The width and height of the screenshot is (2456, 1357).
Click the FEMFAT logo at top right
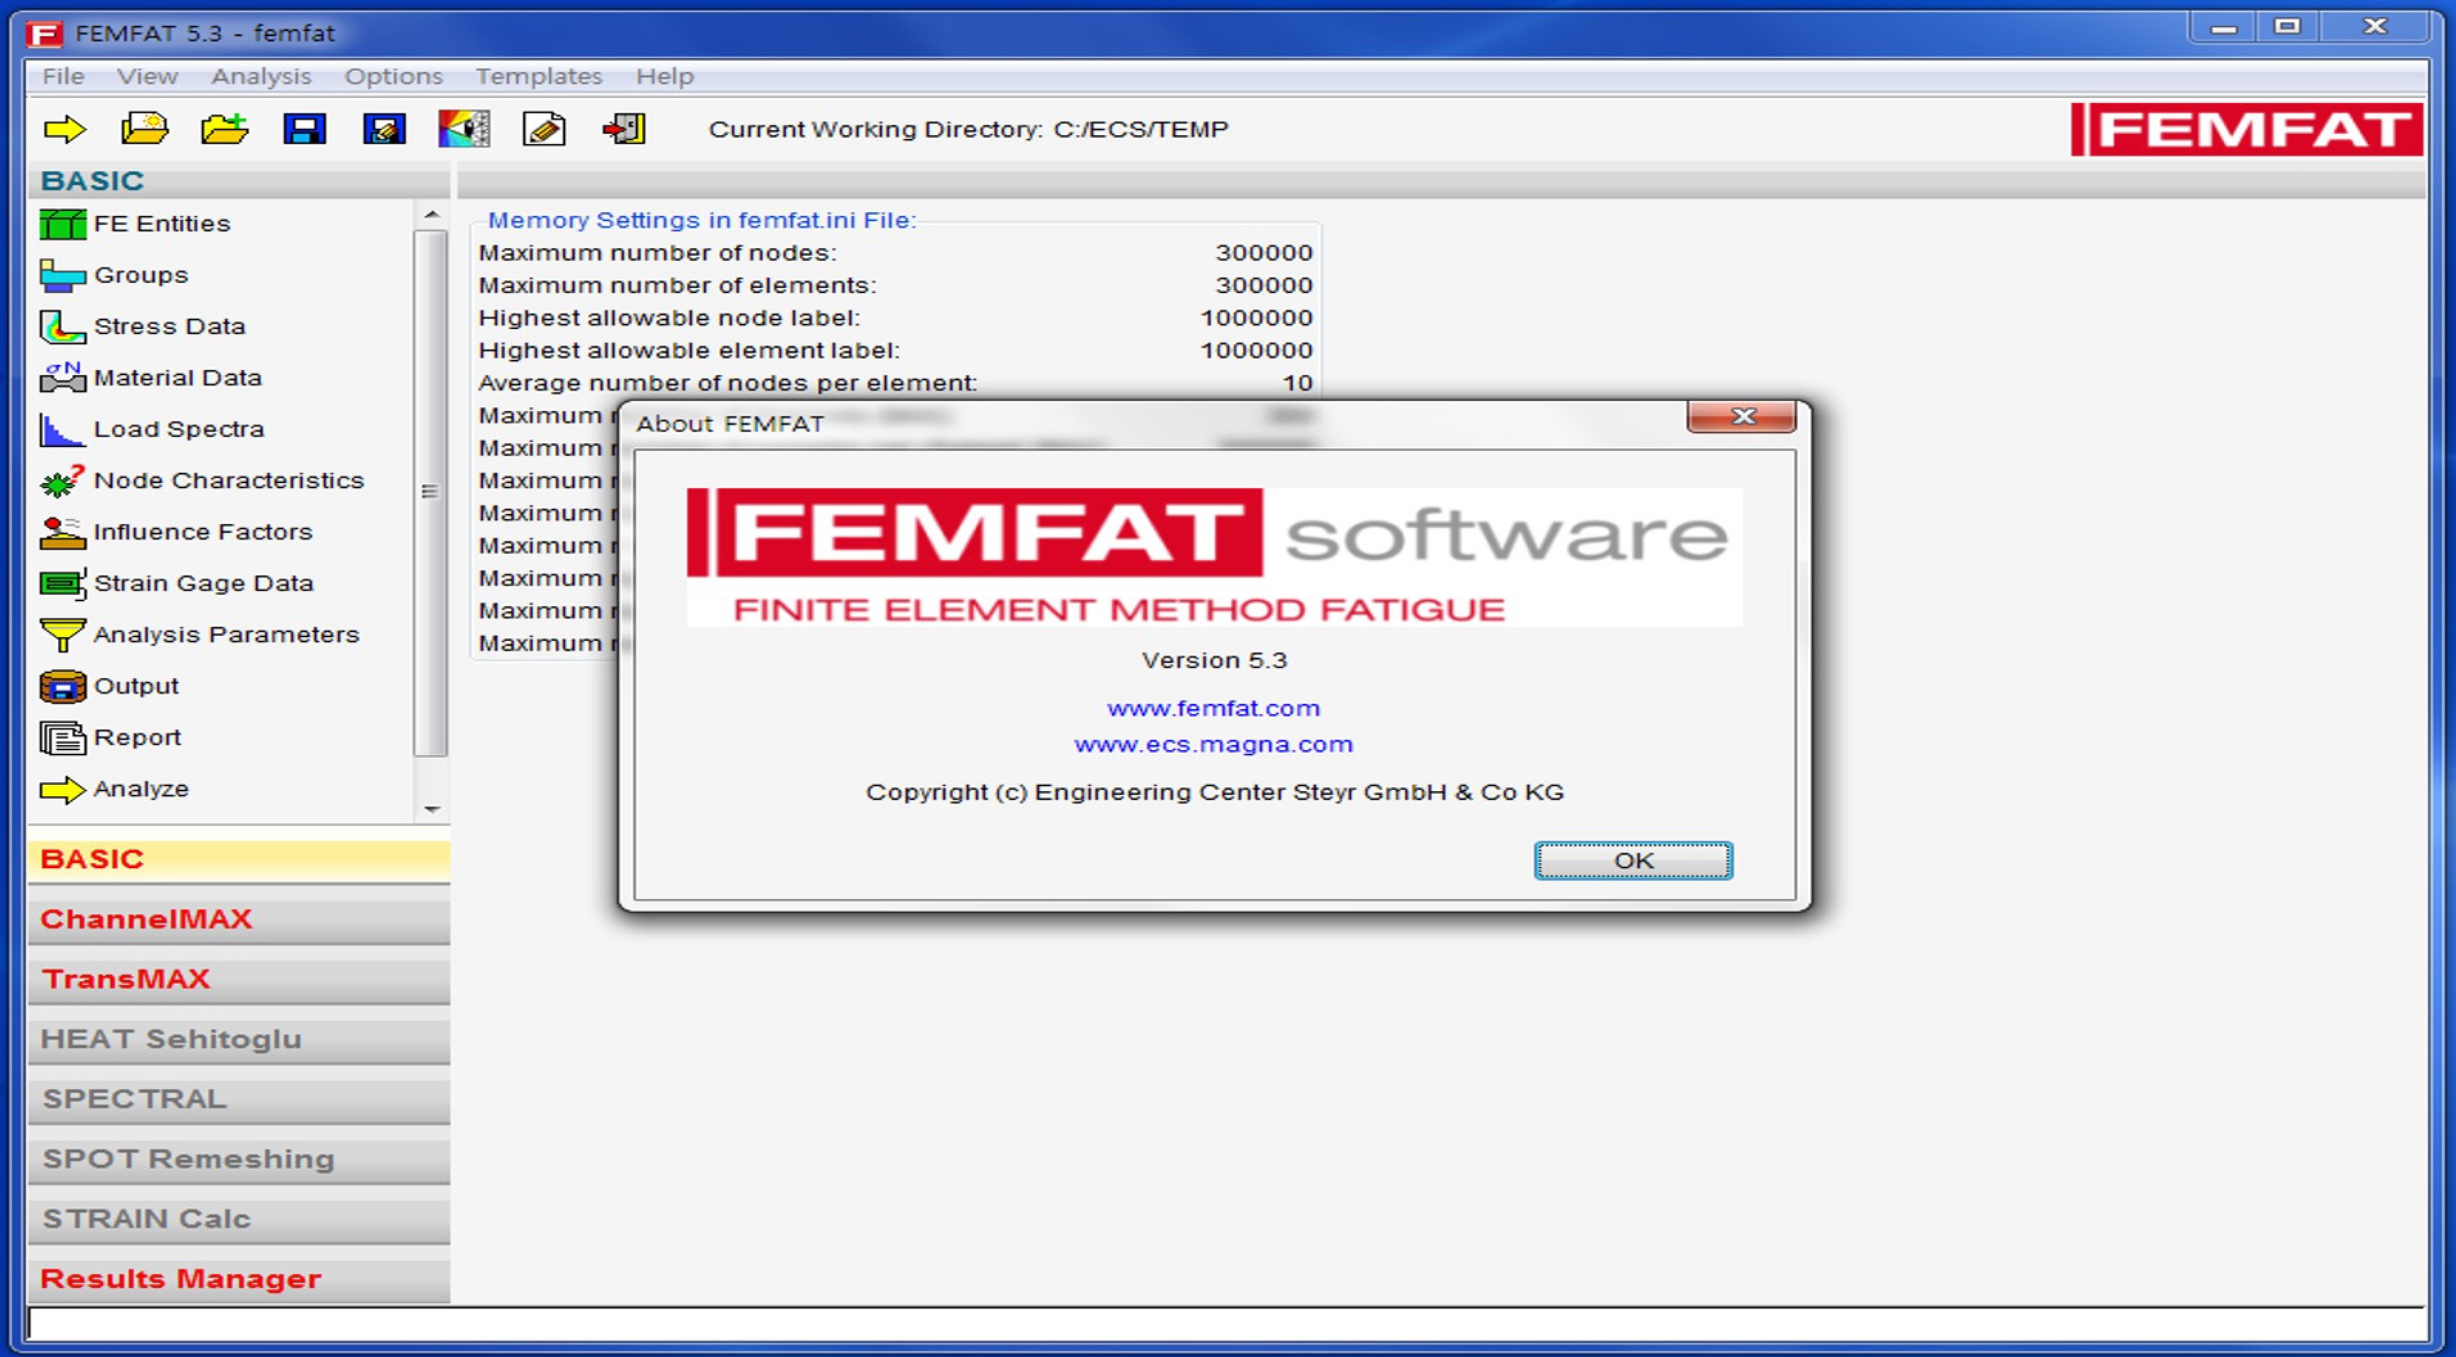pyautogui.click(x=2246, y=129)
